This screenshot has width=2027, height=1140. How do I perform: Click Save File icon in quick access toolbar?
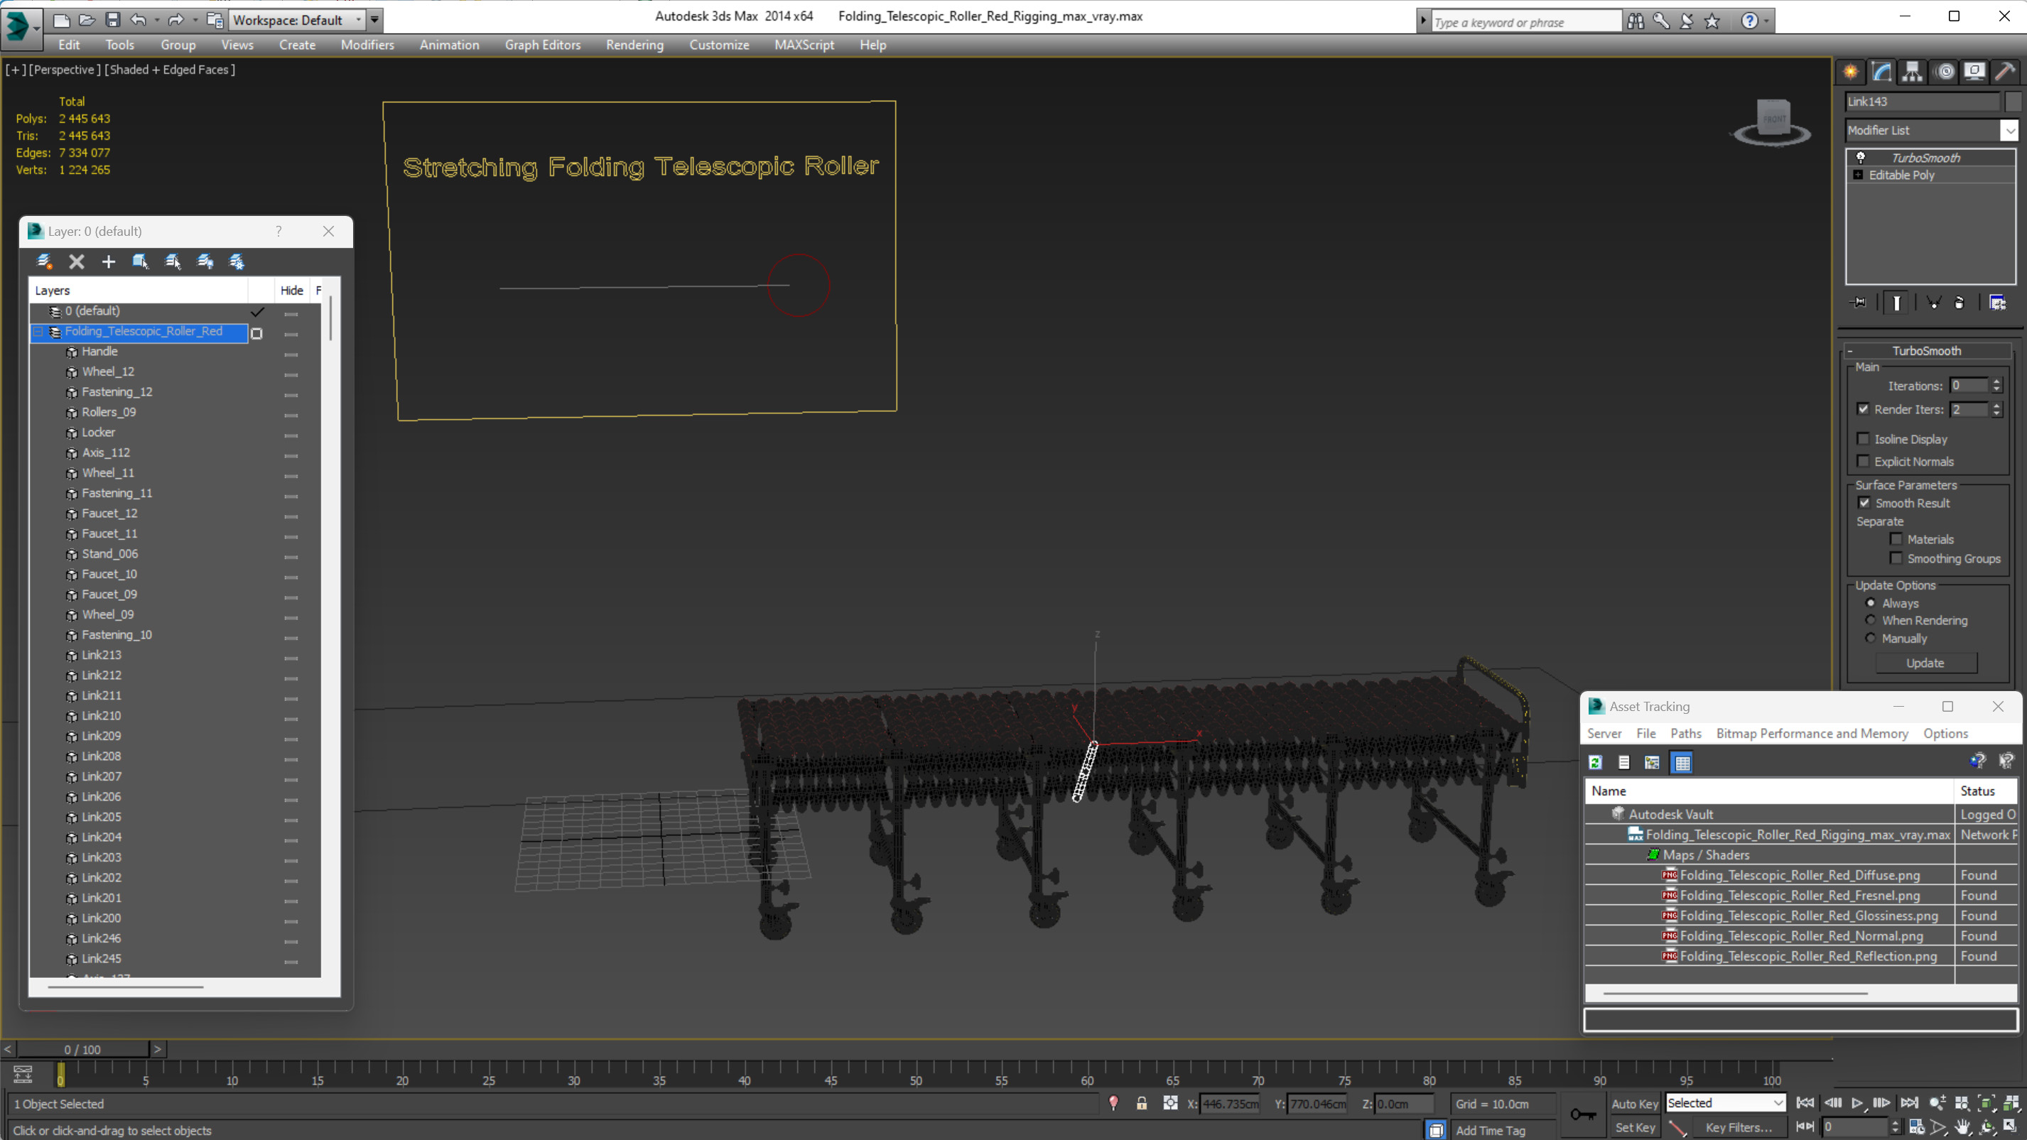[x=112, y=20]
